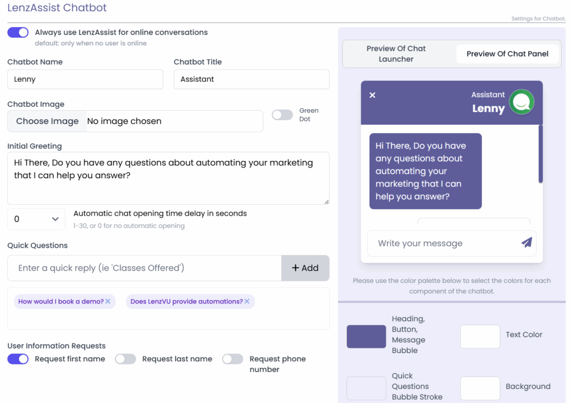The image size is (570, 403).
Task: Enable Request phone number toggle
Action: (x=233, y=359)
